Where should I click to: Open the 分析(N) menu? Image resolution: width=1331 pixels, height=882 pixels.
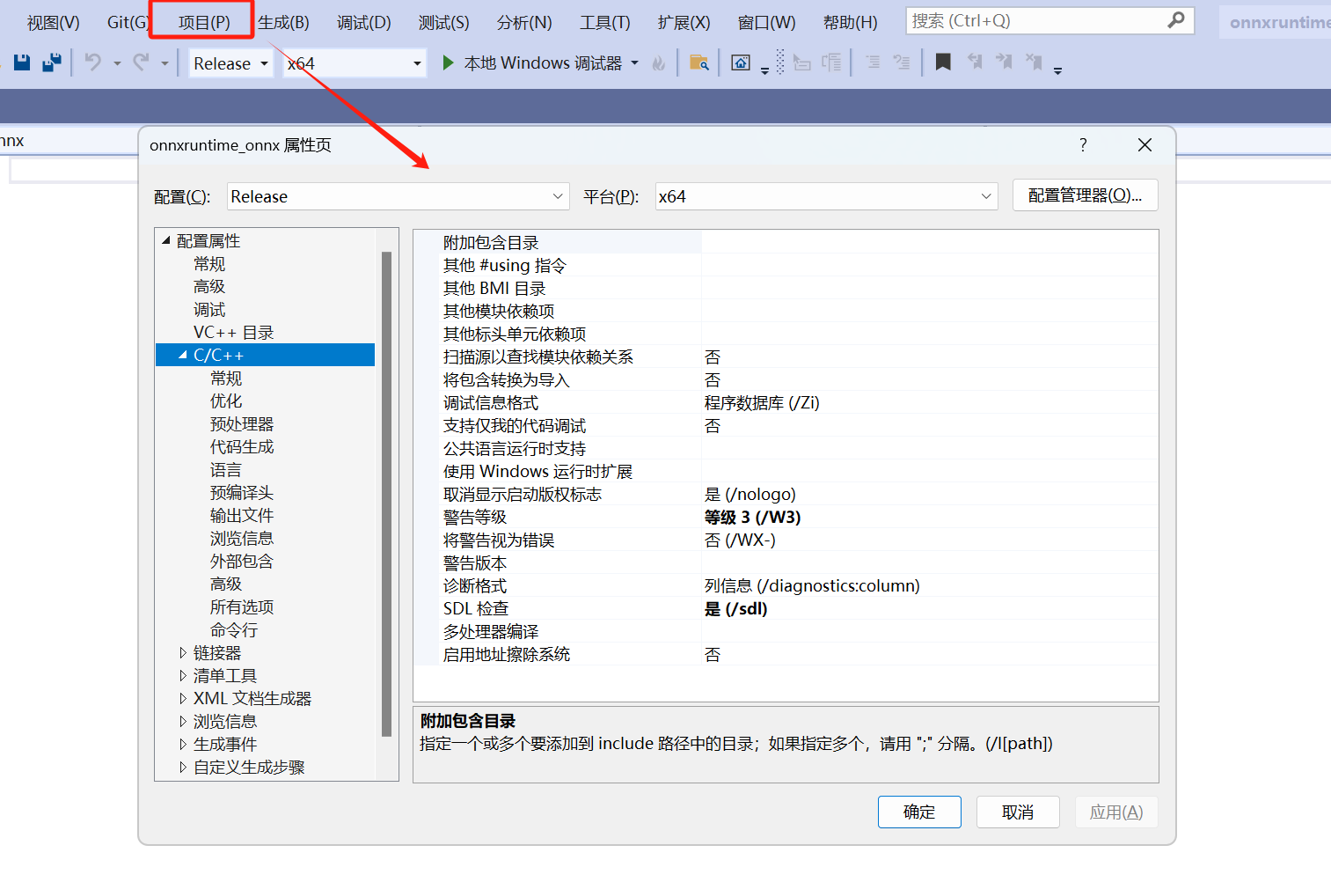coord(524,22)
